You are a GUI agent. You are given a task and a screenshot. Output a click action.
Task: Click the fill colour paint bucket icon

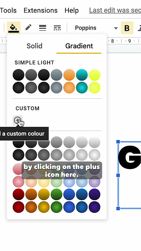click(14, 28)
